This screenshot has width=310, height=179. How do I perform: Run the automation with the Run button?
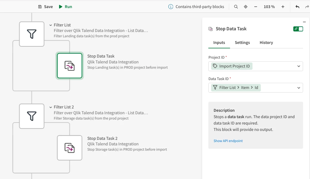66,7
